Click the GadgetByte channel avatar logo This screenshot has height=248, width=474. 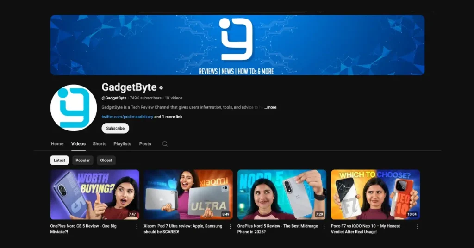[x=73, y=108]
